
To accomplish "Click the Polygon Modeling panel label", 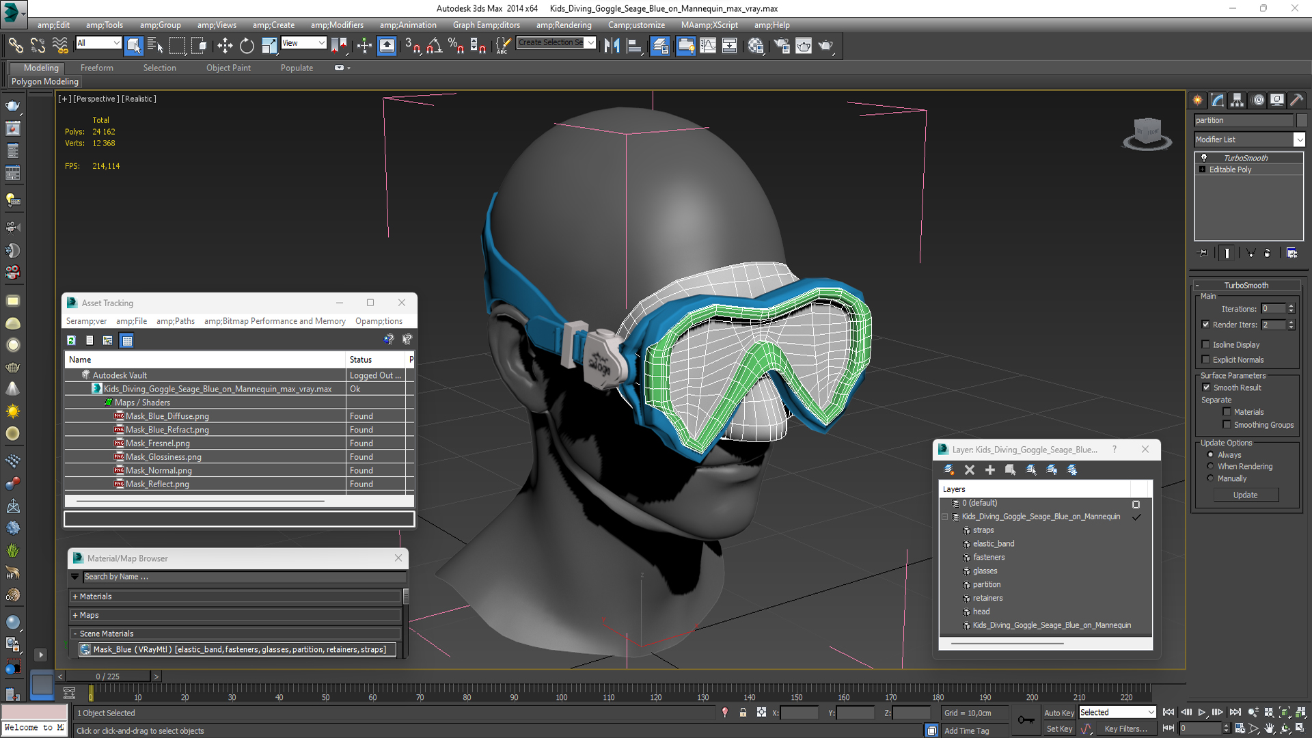I will pos(45,81).
